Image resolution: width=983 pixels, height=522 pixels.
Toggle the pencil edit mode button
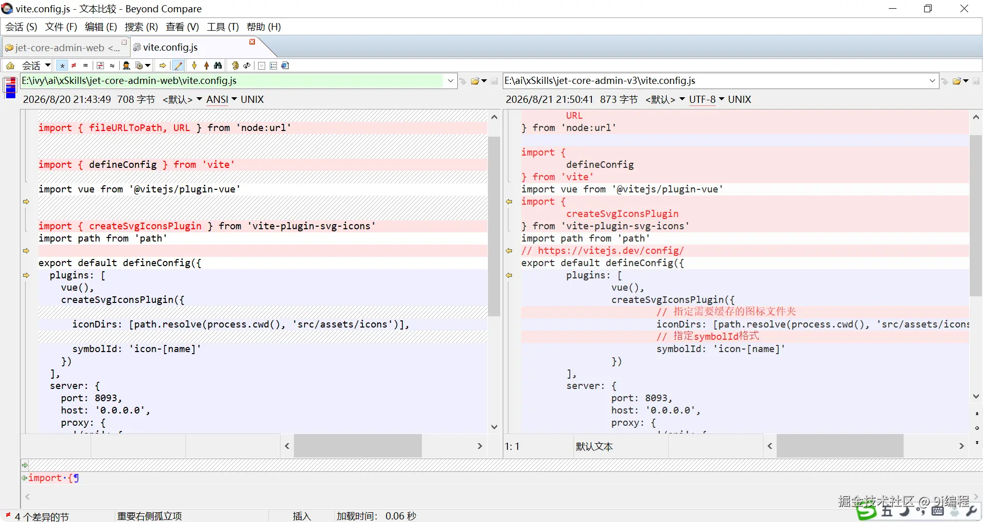(x=178, y=66)
